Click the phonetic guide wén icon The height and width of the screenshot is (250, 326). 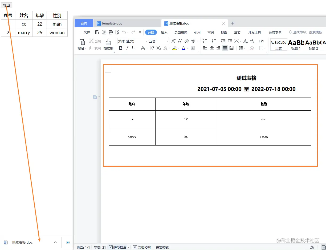pos(193,41)
